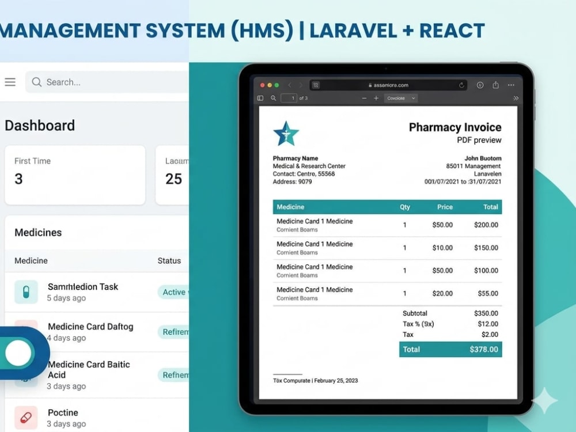Click the assaniore.com address bar

coord(388,85)
